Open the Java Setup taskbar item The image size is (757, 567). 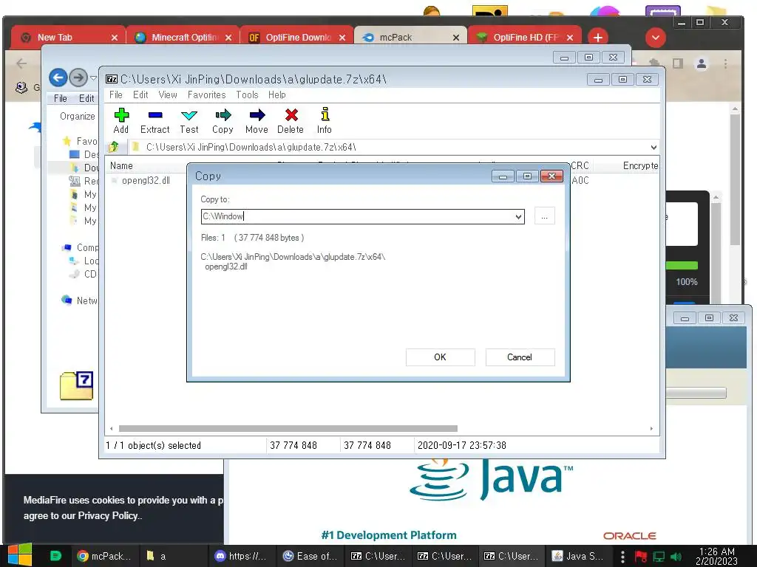tap(579, 556)
